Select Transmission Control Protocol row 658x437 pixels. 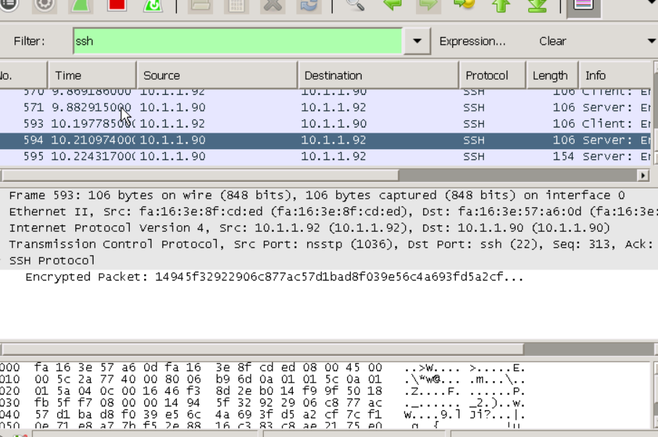[329, 244]
